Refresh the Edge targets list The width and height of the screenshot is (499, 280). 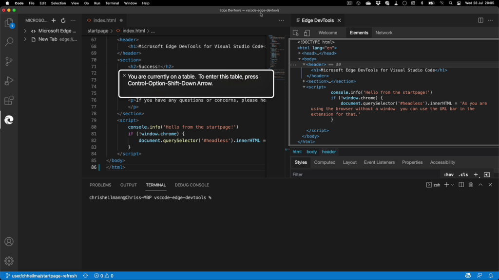tap(63, 20)
